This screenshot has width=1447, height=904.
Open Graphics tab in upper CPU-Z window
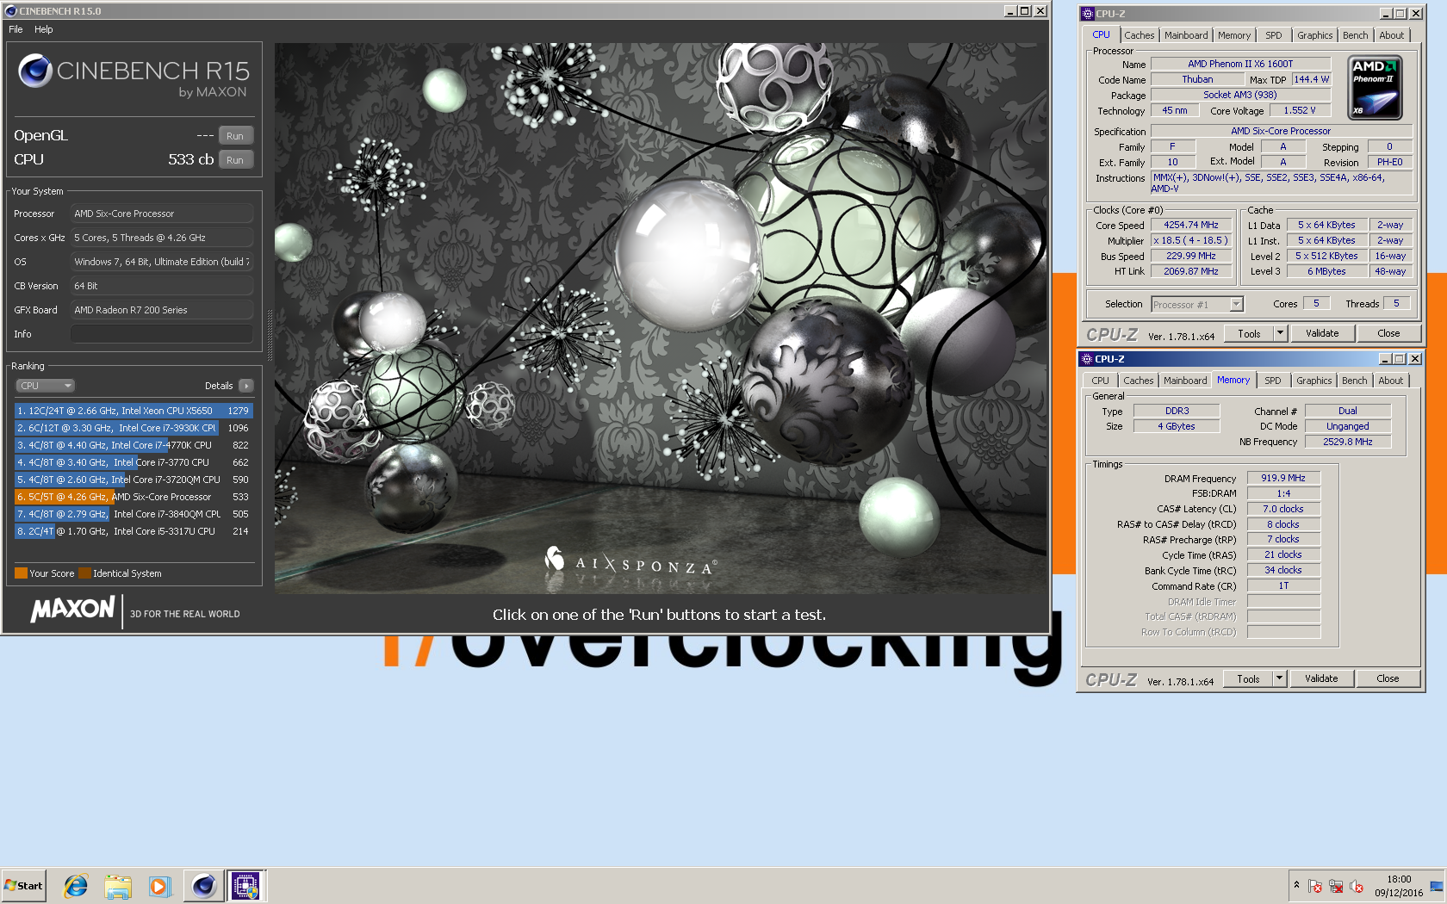pyautogui.click(x=1314, y=35)
